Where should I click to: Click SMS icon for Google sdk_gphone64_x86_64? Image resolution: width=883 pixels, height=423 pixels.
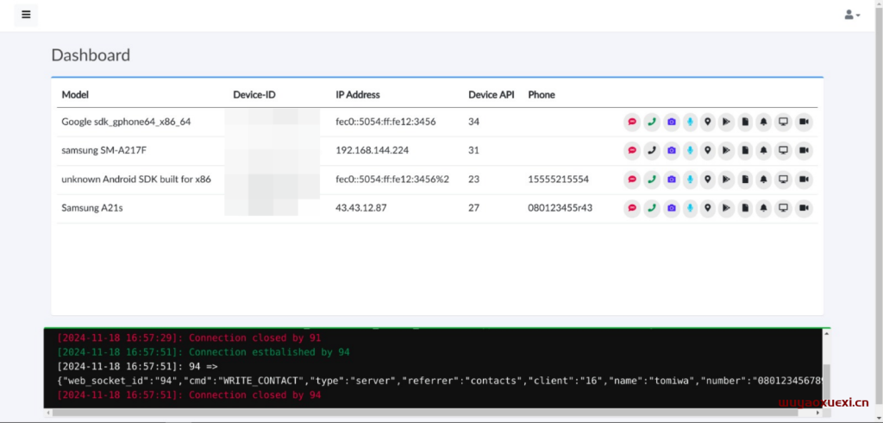coord(632,122)
